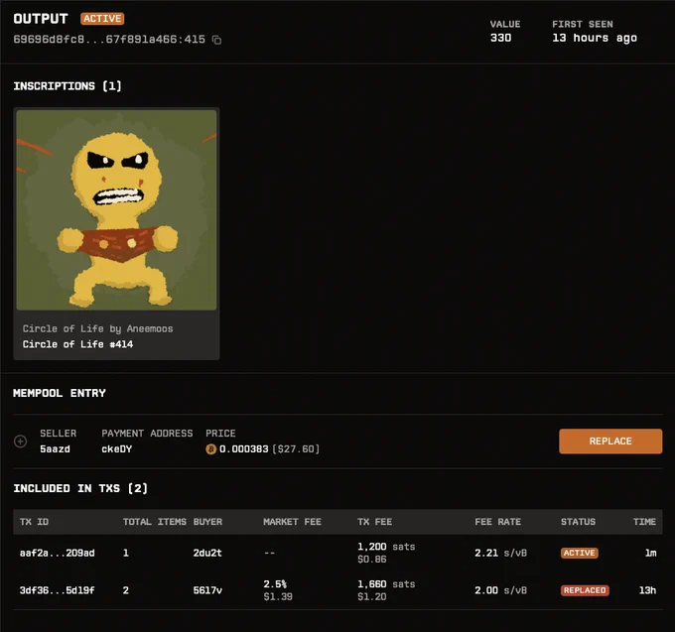Click the 1m time value
675x632 pixels.
[650, 553]
